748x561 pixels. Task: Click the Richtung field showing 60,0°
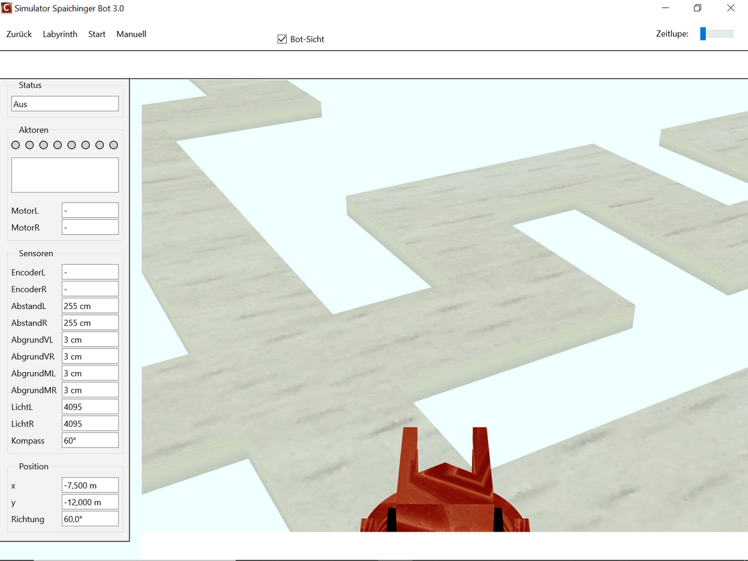[x=90, y=519]
